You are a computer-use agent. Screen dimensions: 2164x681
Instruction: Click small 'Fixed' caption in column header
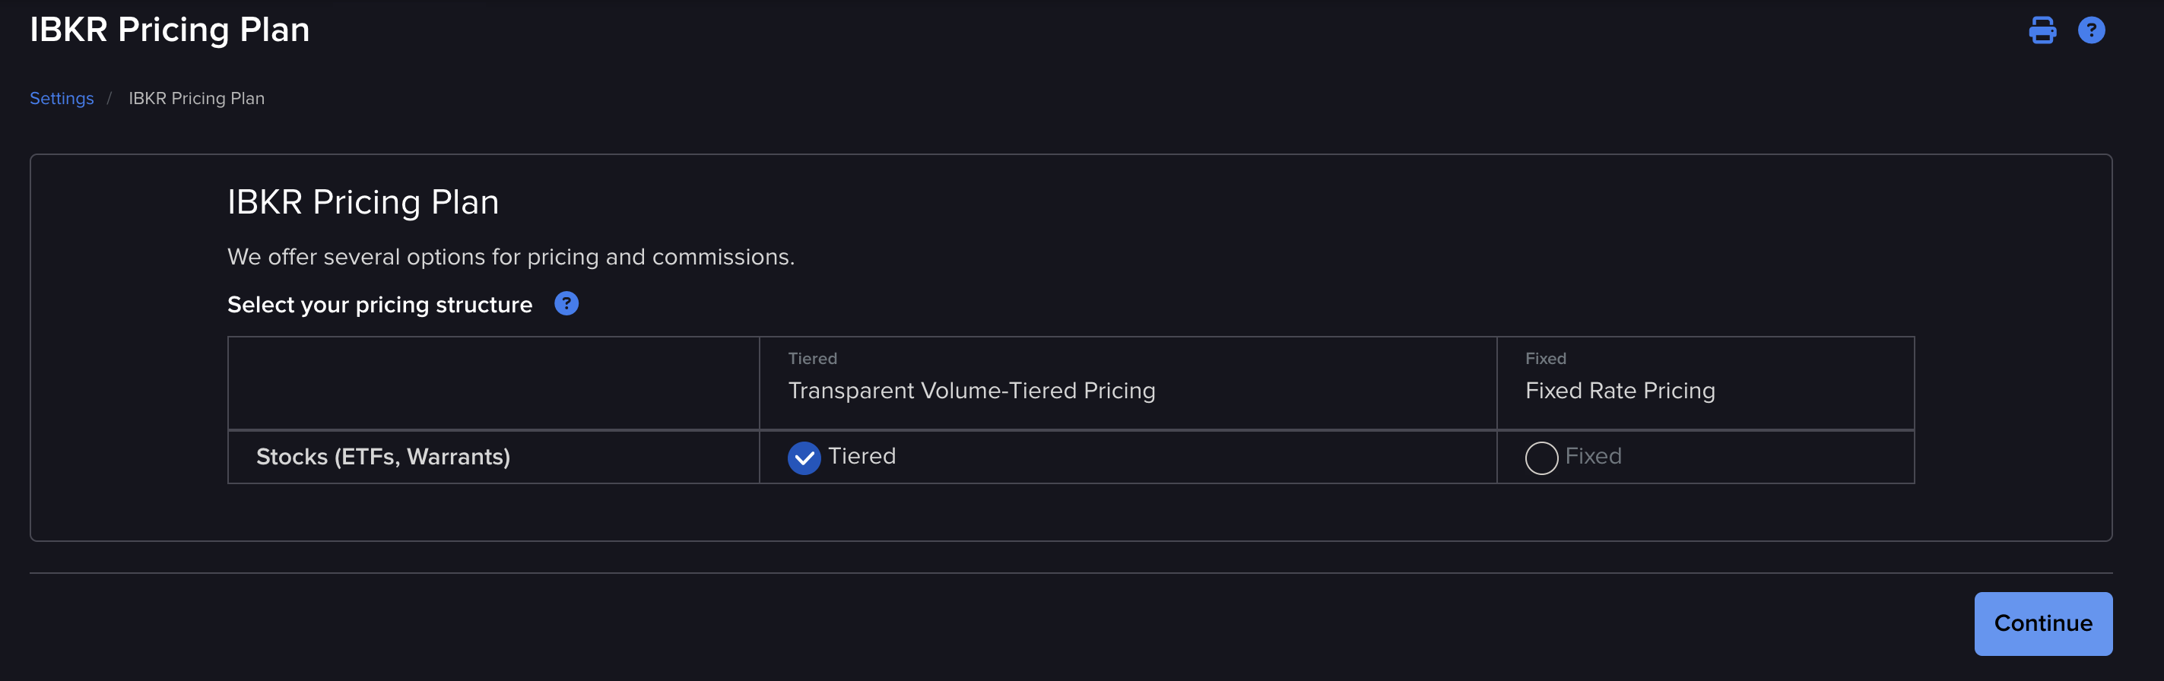pos(1545,359)
